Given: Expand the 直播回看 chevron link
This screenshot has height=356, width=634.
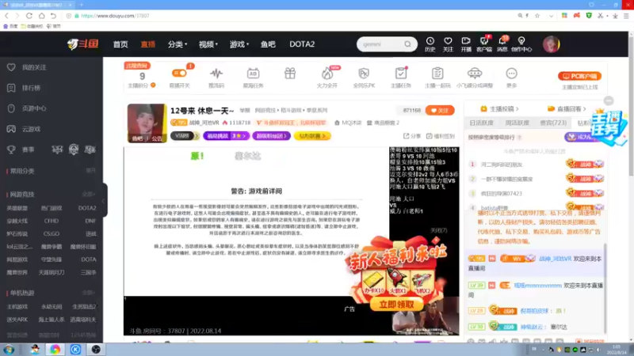Looking at the screenshot, I should [x=567, y=109].
